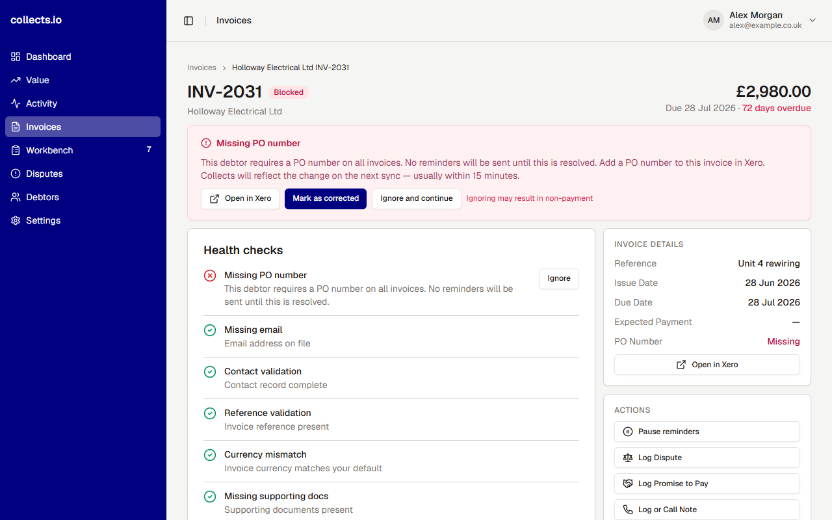Click the alert icon in the Missing PO banner

[x=206, y=143]
